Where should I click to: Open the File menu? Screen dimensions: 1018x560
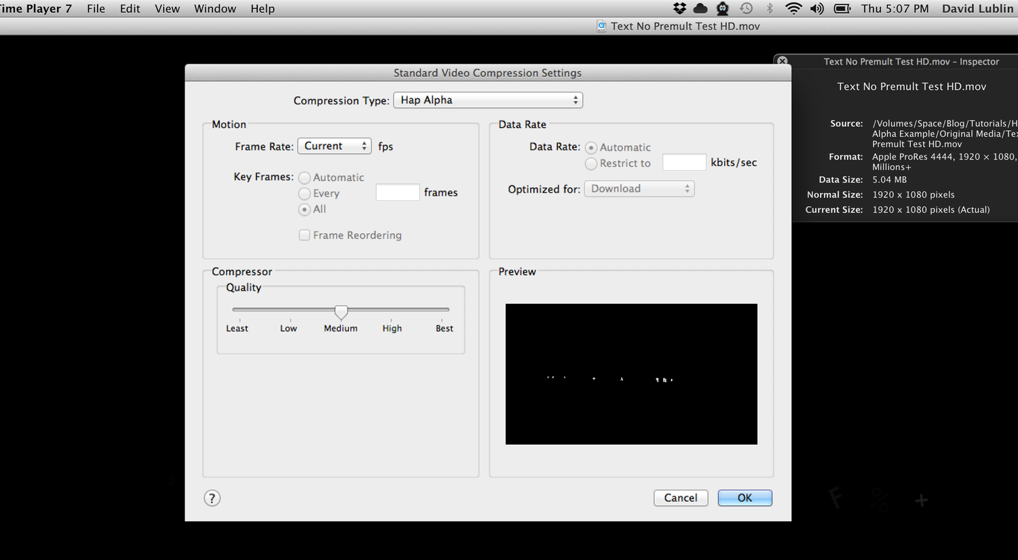[x=96, y=9]
